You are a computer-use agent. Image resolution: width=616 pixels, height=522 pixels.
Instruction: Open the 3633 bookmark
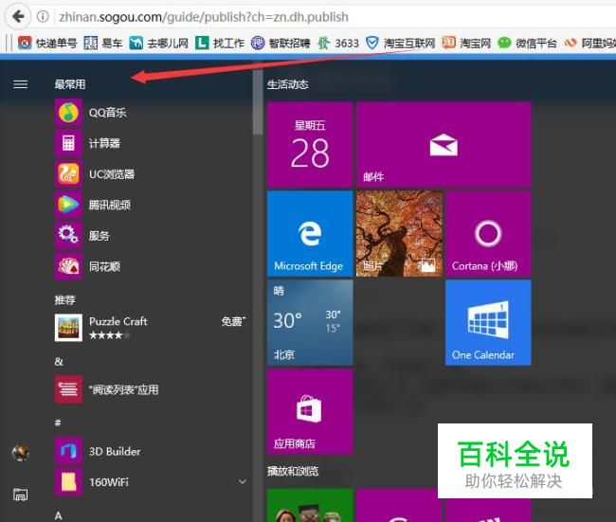click(x=338, y=43)
